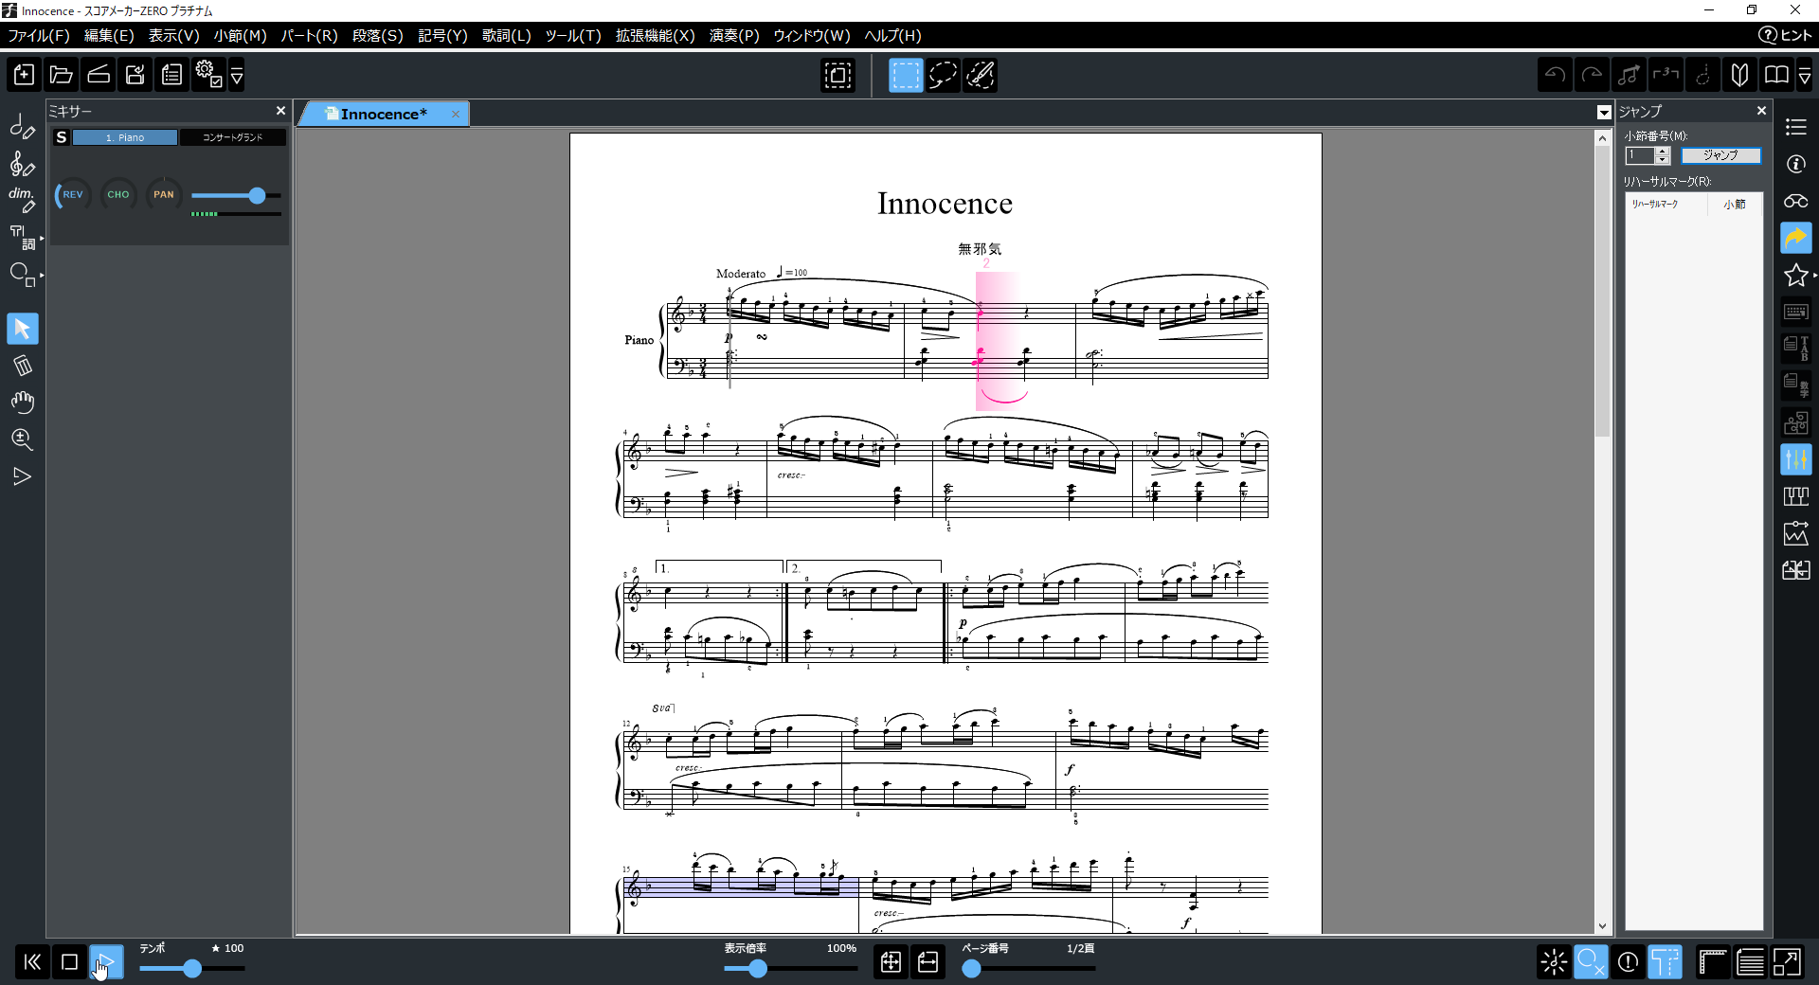Toggle the jump arrow panel icon
Viewport: 1819px width, 985px height.
tap(1796, 238)
